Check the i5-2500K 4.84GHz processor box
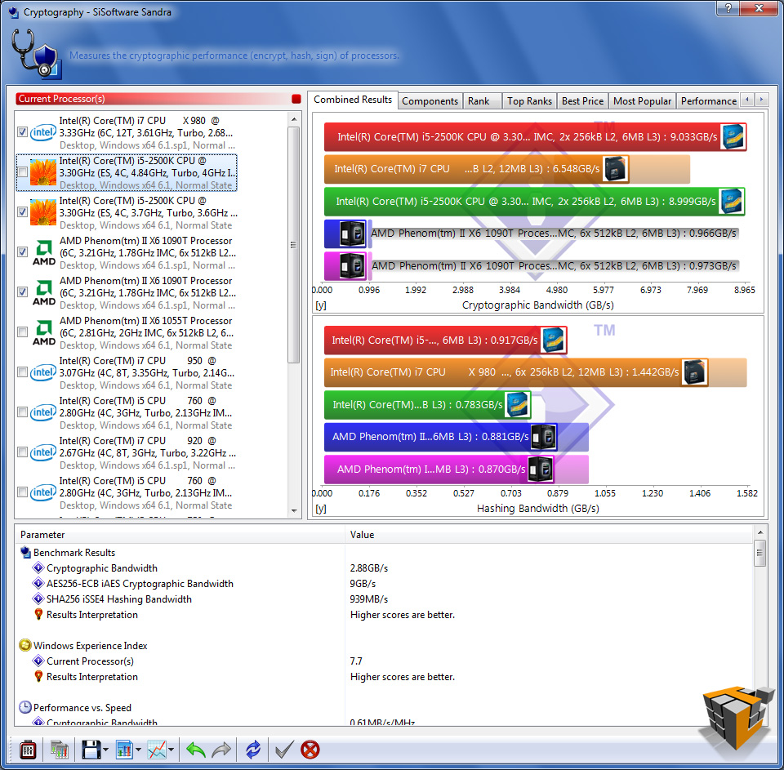This screenshot has width=784, height=770. click(23, 172)
